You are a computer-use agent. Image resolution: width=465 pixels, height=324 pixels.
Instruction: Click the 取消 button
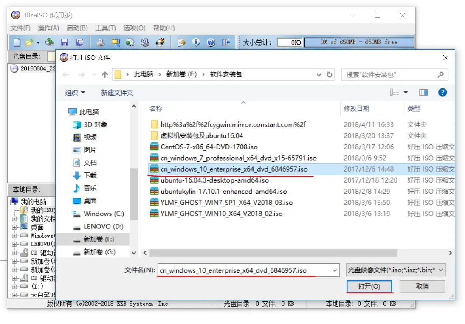[422, 286]
